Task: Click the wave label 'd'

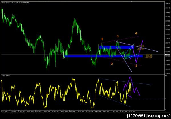Action: tap(136, 66)
